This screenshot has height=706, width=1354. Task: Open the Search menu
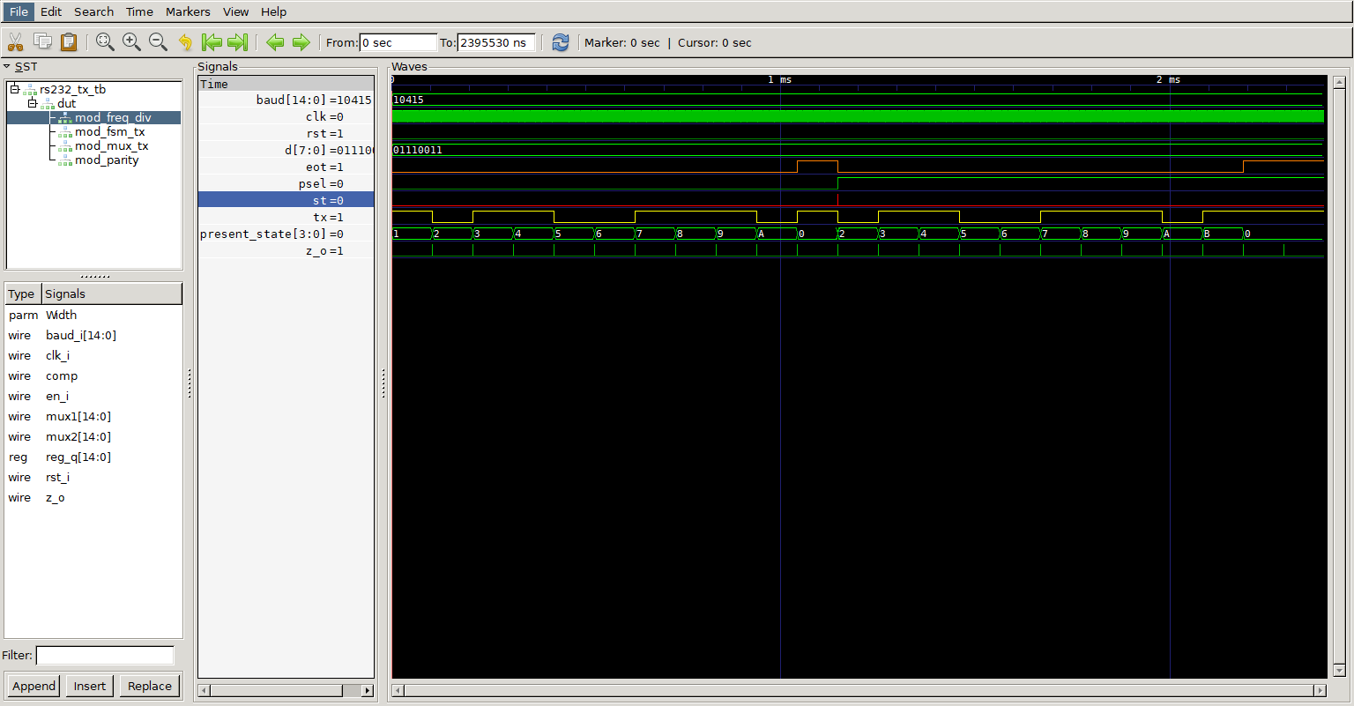point(93,11)
